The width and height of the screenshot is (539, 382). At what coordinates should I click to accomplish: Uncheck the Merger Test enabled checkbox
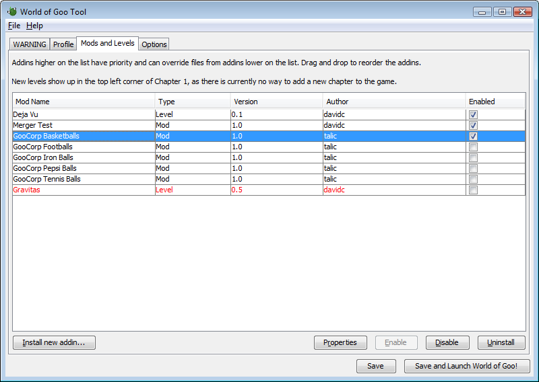tap(473, 125)
